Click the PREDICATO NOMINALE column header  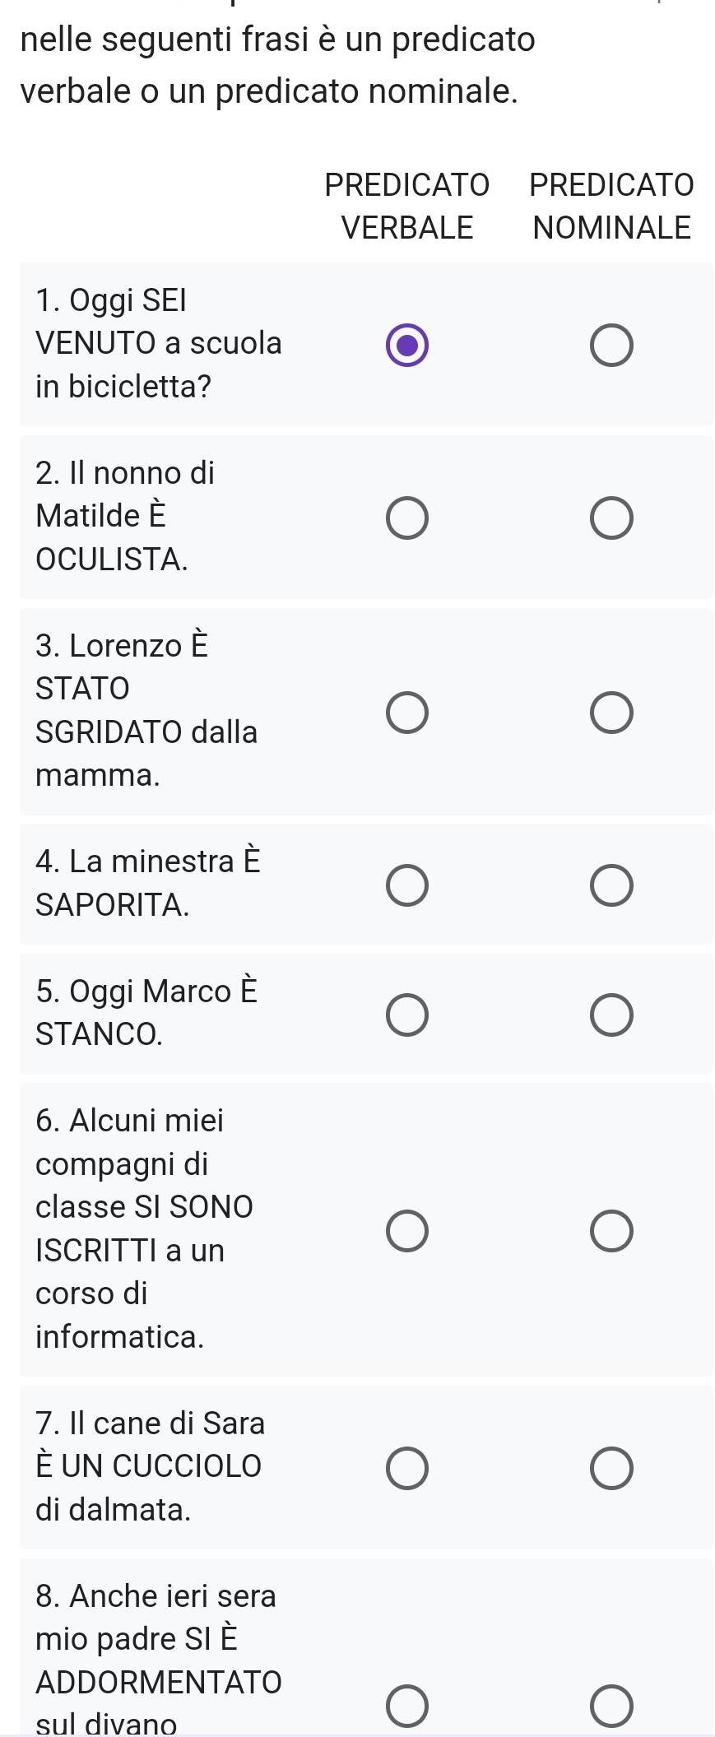(x=611, y=206)
